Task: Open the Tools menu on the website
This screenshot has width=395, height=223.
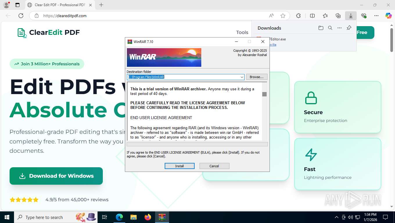Action: [x=242, y=33]
